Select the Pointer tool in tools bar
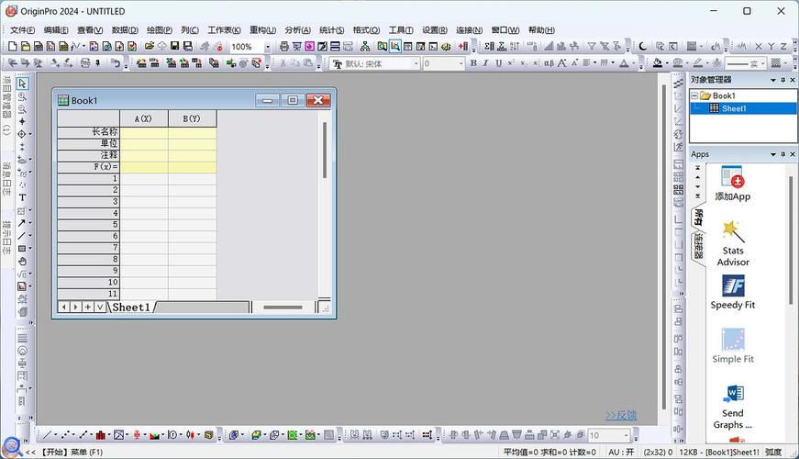The width and height of the screenshot is (799, 459). pos(22,84)
